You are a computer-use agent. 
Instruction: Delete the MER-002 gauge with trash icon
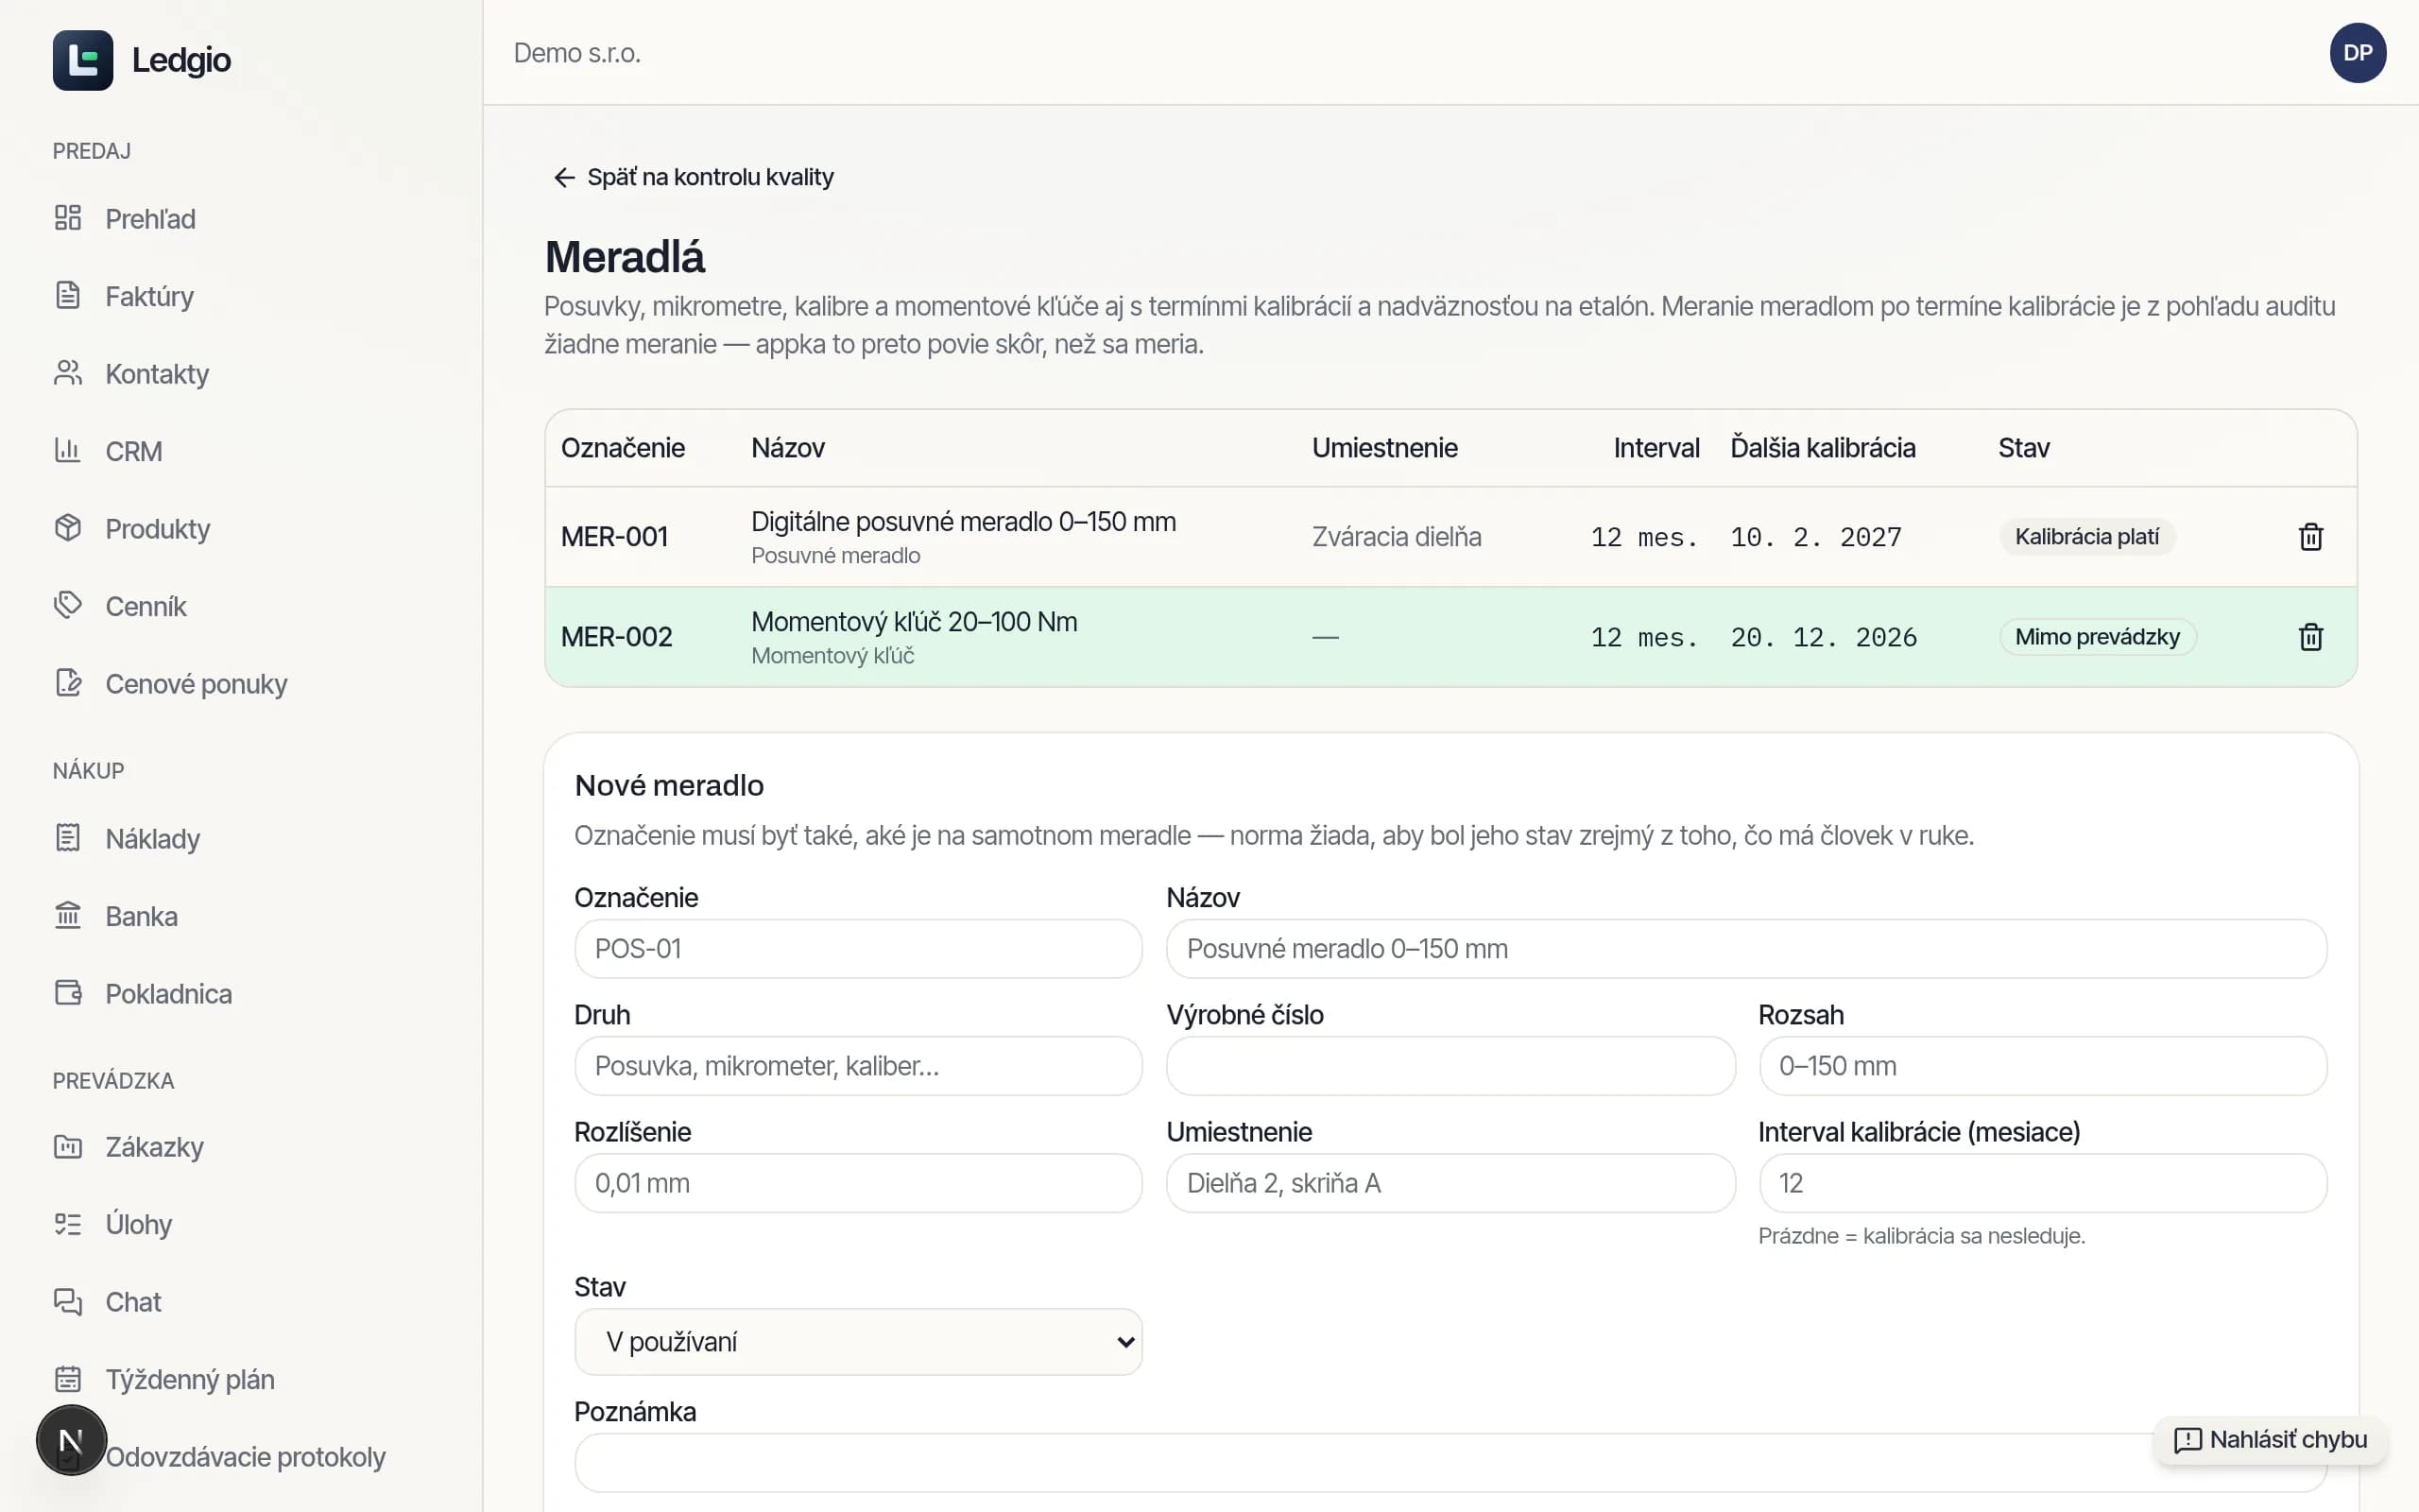pos(2310,637)
